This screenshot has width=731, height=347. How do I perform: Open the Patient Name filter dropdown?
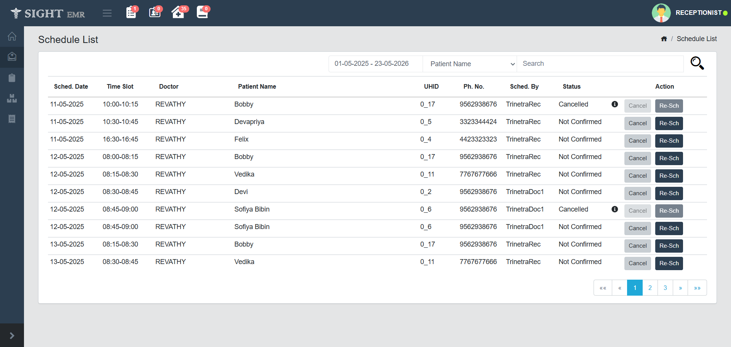[469, 64]
